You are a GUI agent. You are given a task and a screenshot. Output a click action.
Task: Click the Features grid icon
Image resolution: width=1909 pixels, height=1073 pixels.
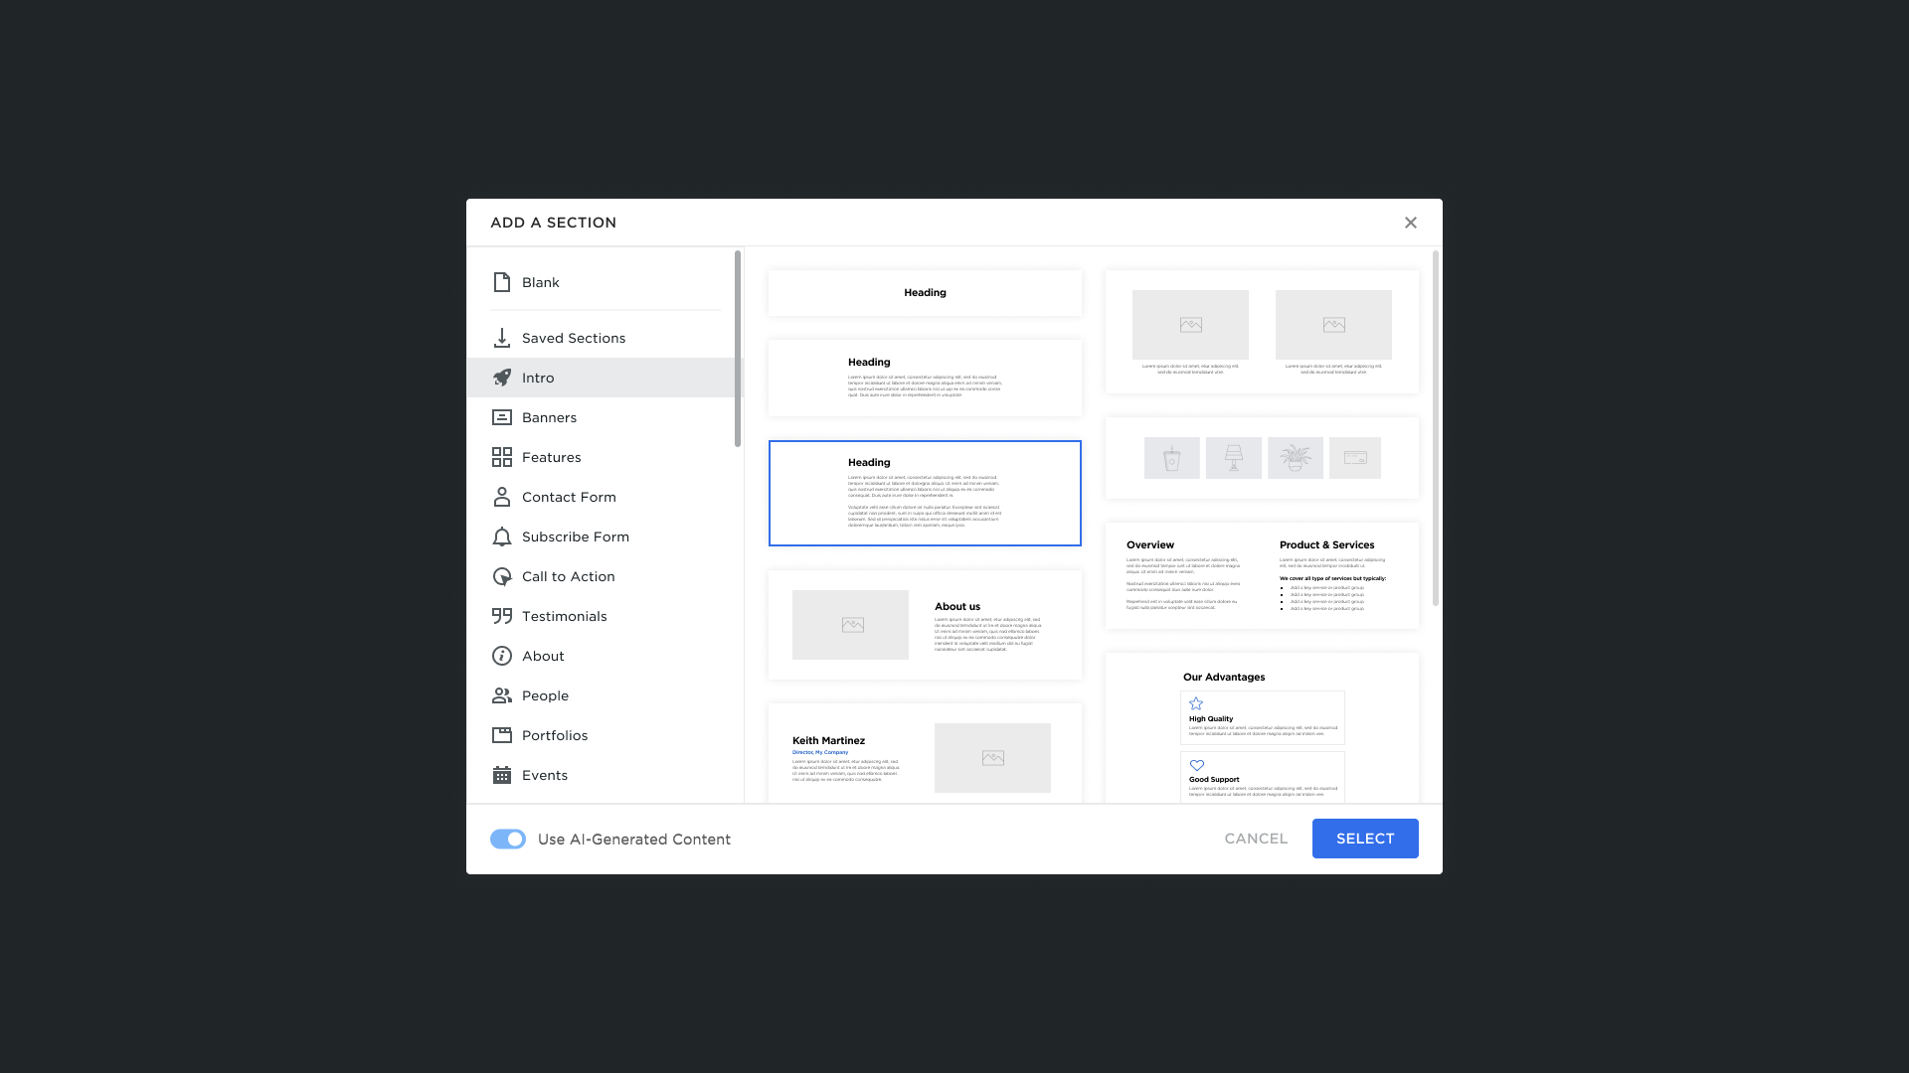[x=502, y=457]
